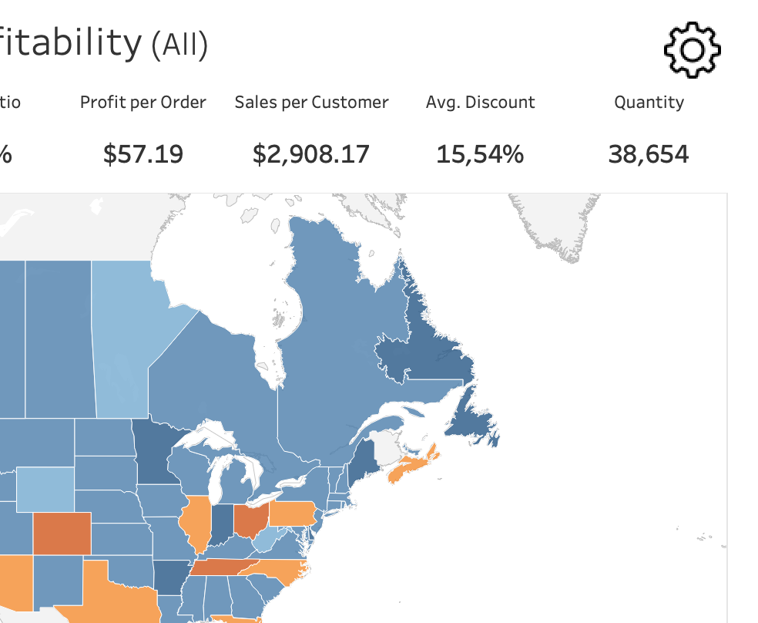Select the 15,54% average discount value
Viewport: 758px width, 623px height.
coord(480,154)
